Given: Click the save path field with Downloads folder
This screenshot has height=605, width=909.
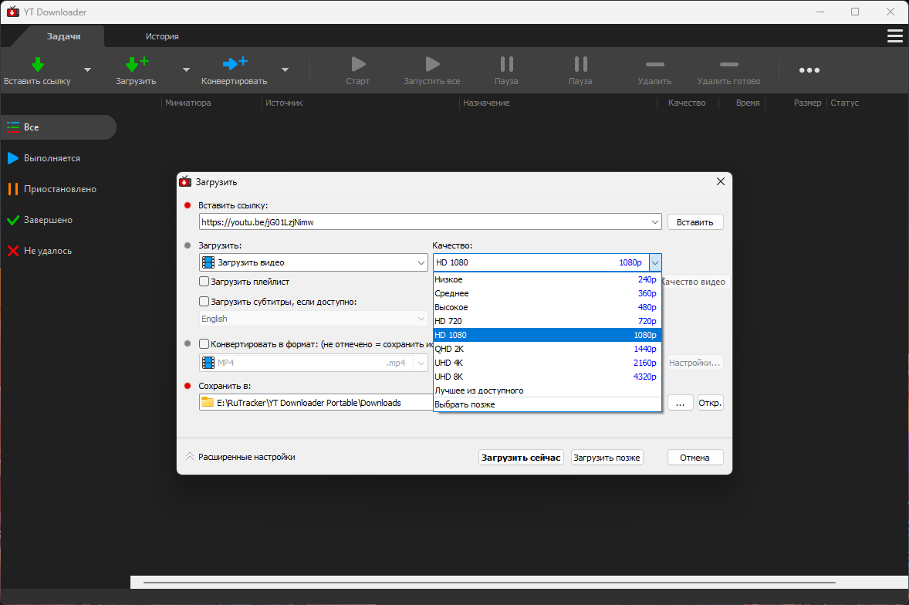Looking at the screenshot, I should coord(316,403).
